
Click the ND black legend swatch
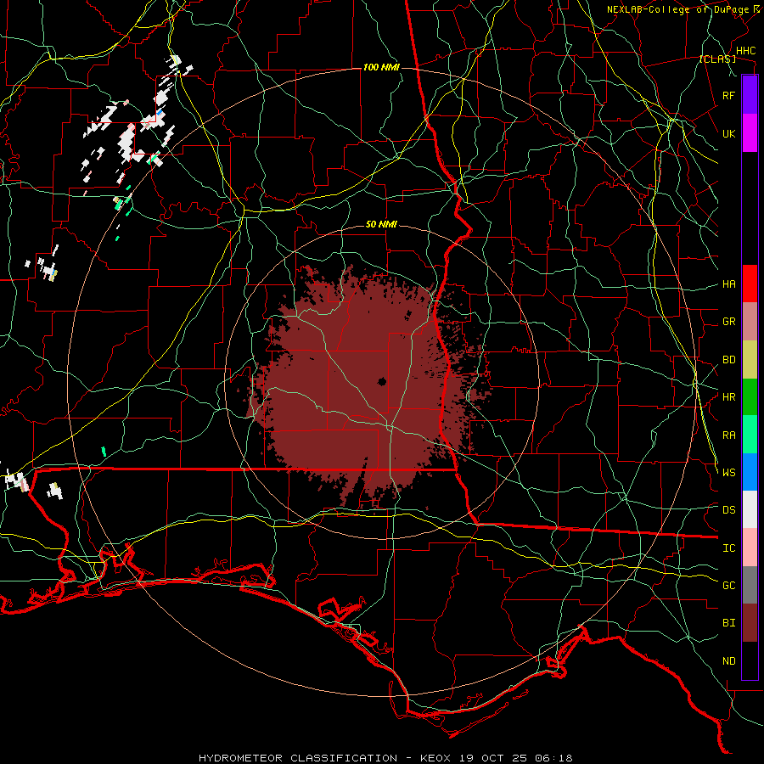750,660
